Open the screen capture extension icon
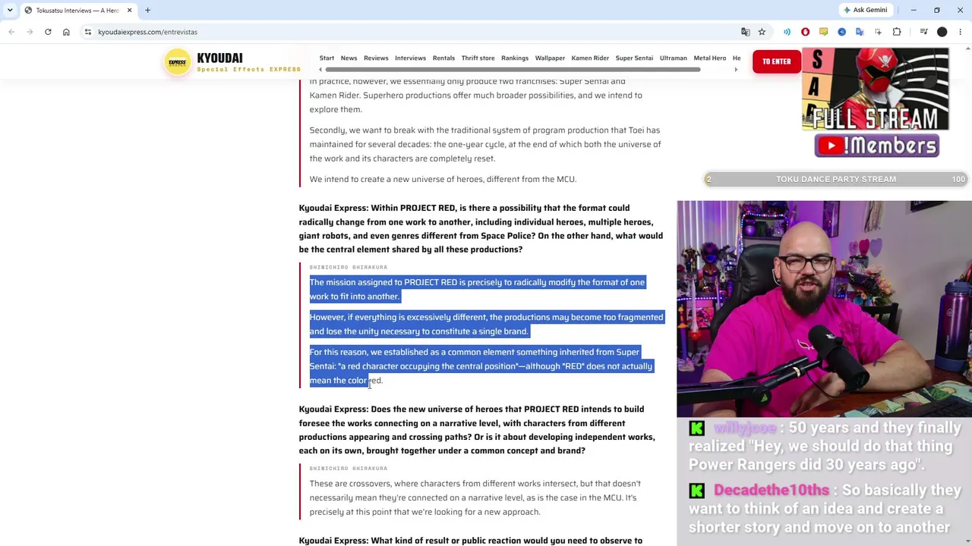Viewport: 972px width, 546px height. 878,32
